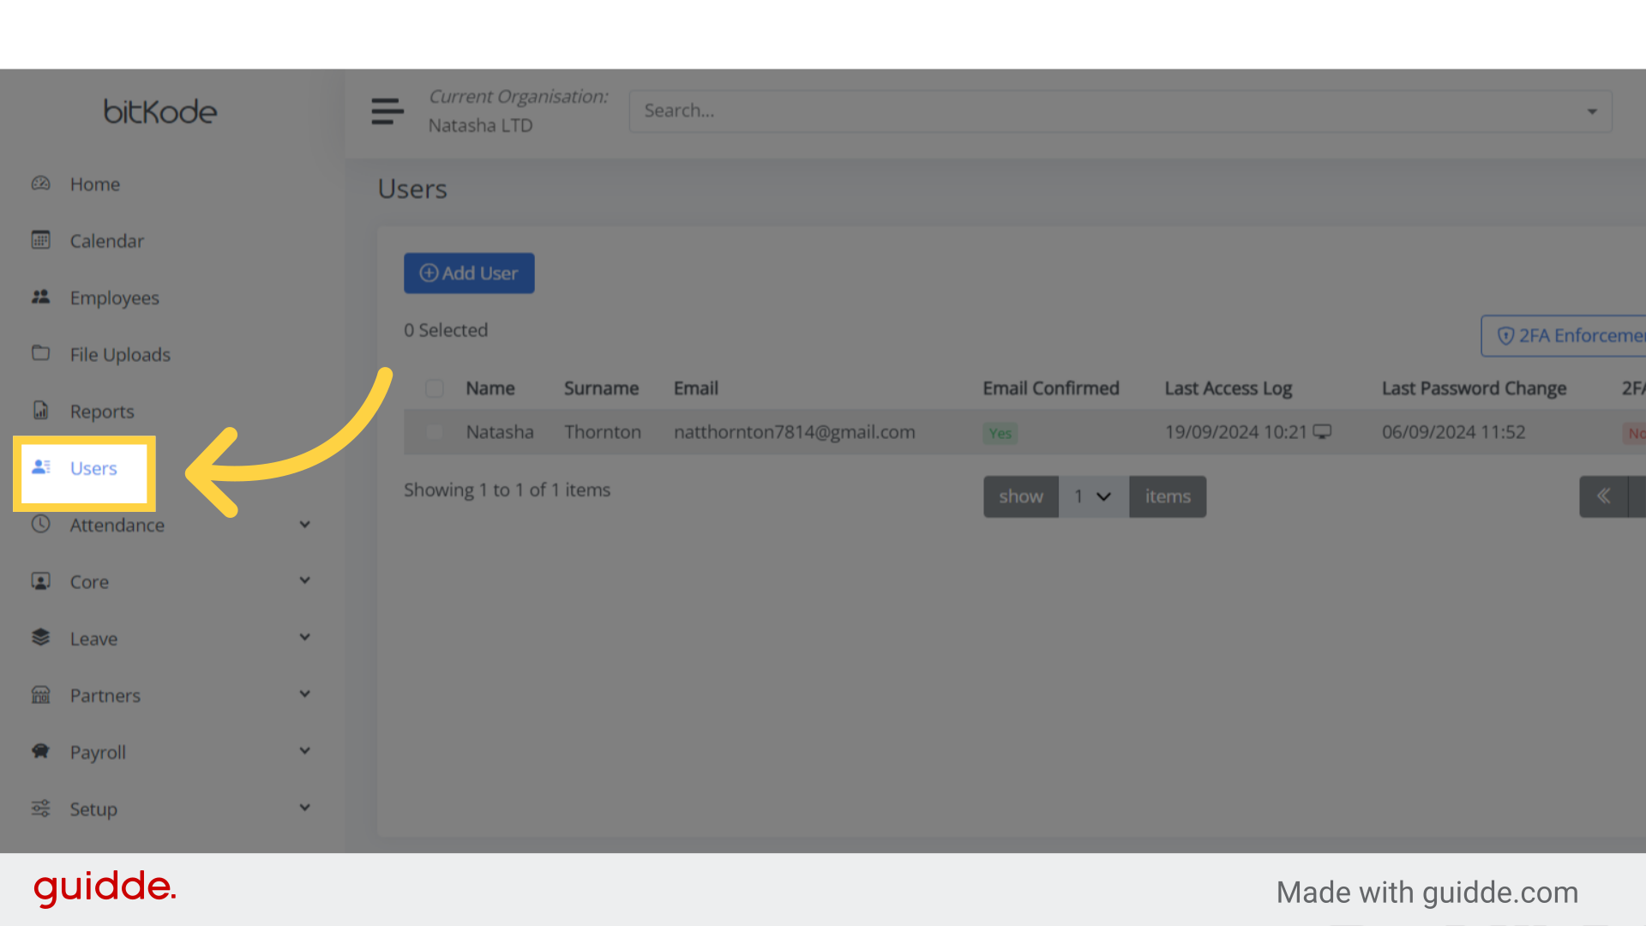Click the Users icon in sidebar
Viewport: 1646px width, 926px height.
coord(41,467)
